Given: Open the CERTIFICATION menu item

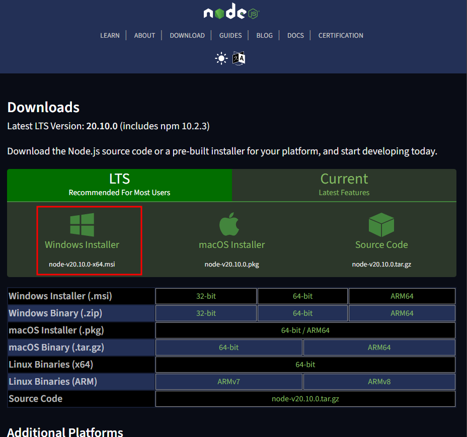Looking at the screenshot, I should (341, 35).
